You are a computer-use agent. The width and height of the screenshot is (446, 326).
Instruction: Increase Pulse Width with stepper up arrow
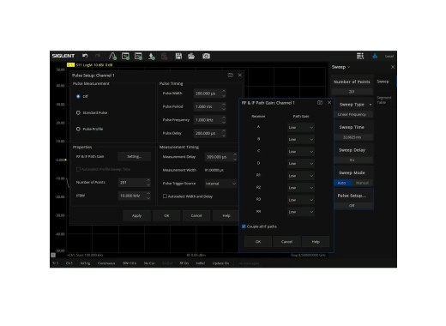click(224, 92)
